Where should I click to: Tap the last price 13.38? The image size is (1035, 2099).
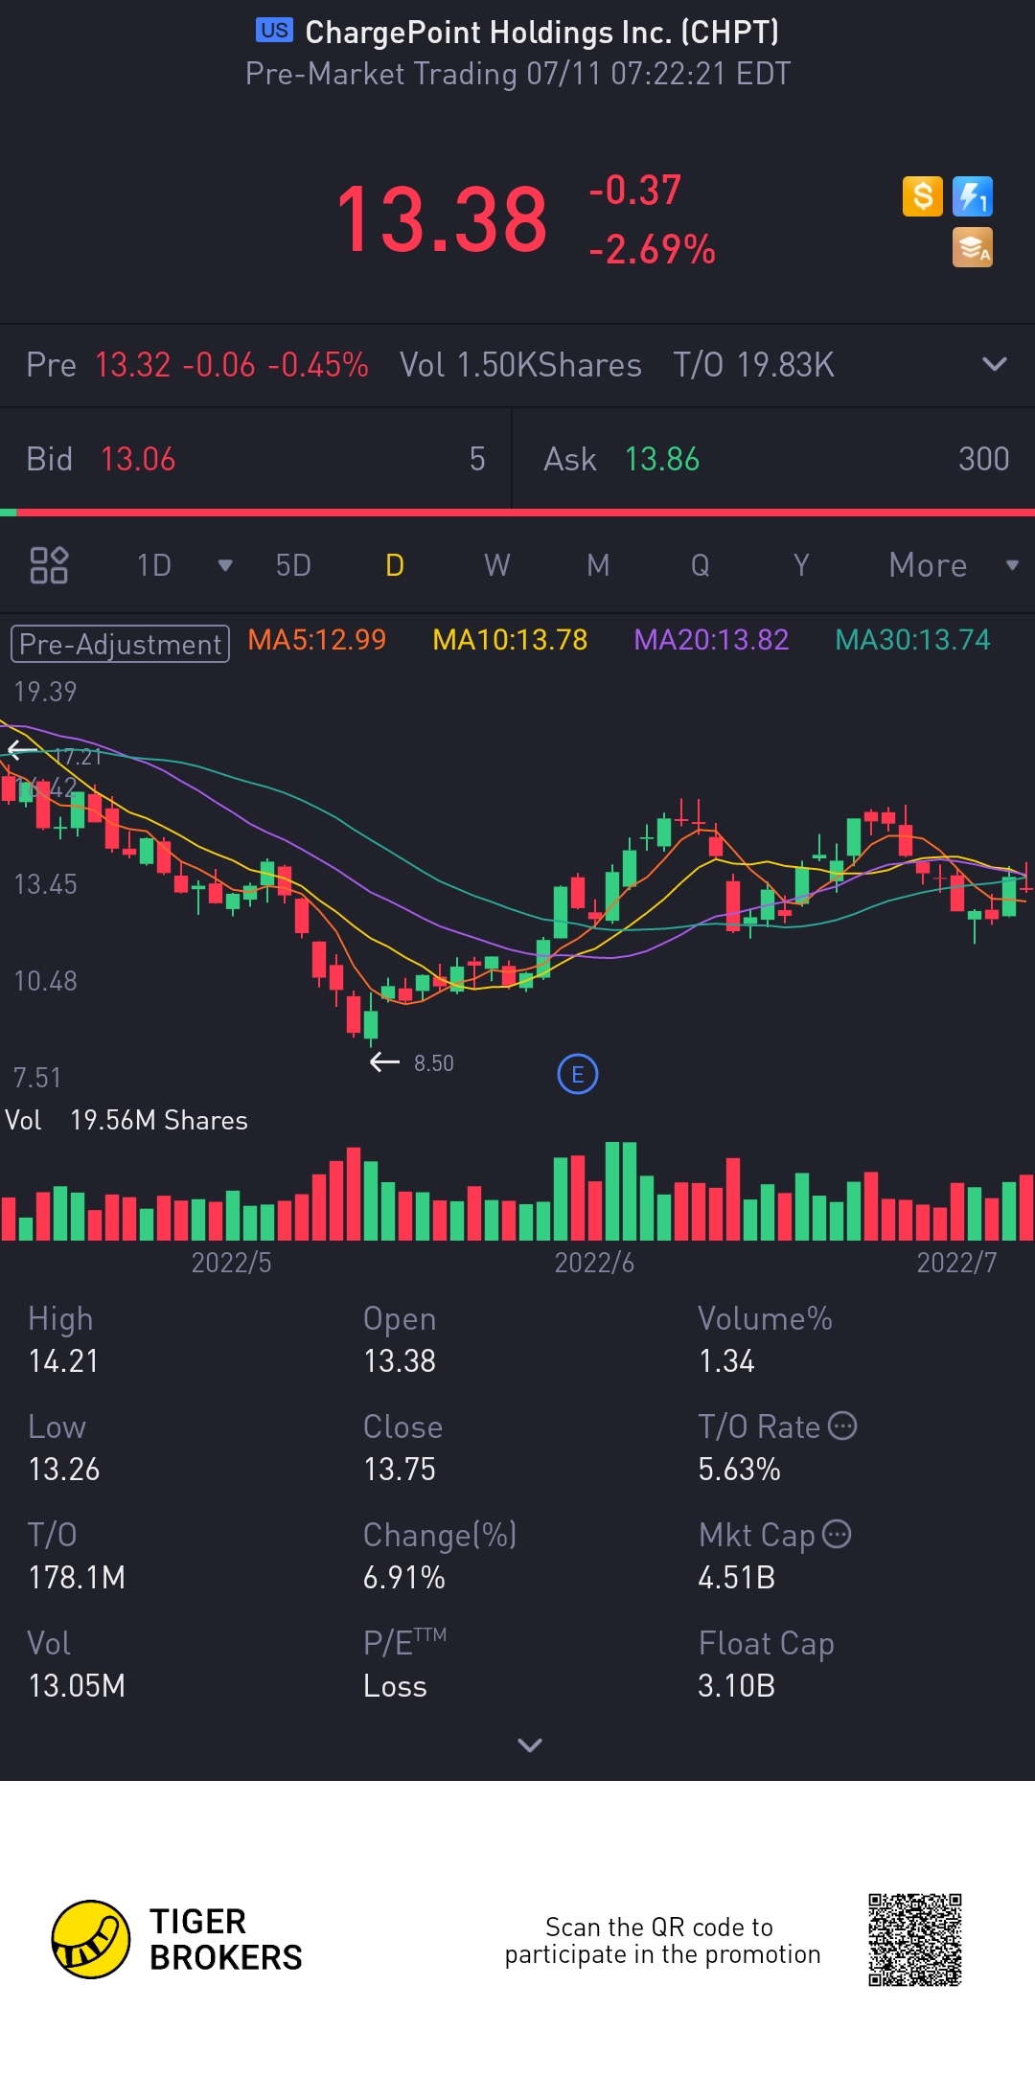[x=442, y=219]
